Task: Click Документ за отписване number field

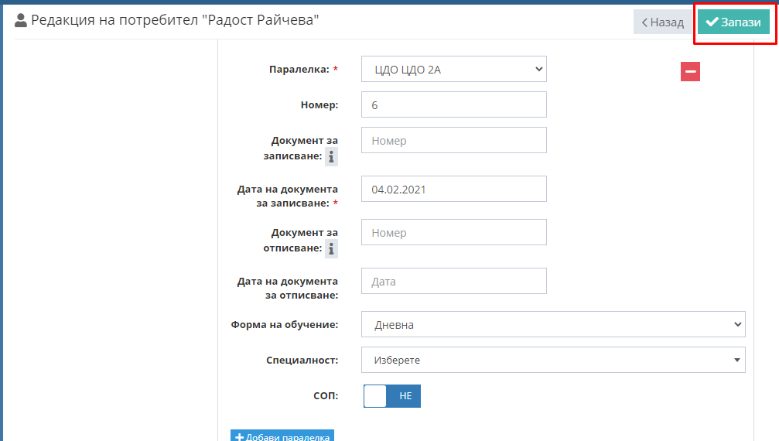Action: click(x=453, y=232)
